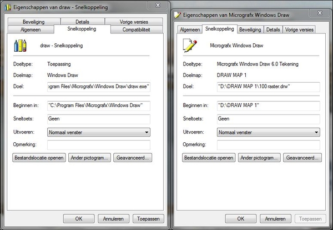Click Beginnen in field with D:\DRAW MAP 1
Screen dimensions: 333x230
click(269, 106)
